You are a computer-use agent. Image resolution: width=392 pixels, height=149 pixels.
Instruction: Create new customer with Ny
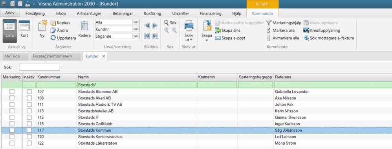pyautogui.click(x=42, y=29)
